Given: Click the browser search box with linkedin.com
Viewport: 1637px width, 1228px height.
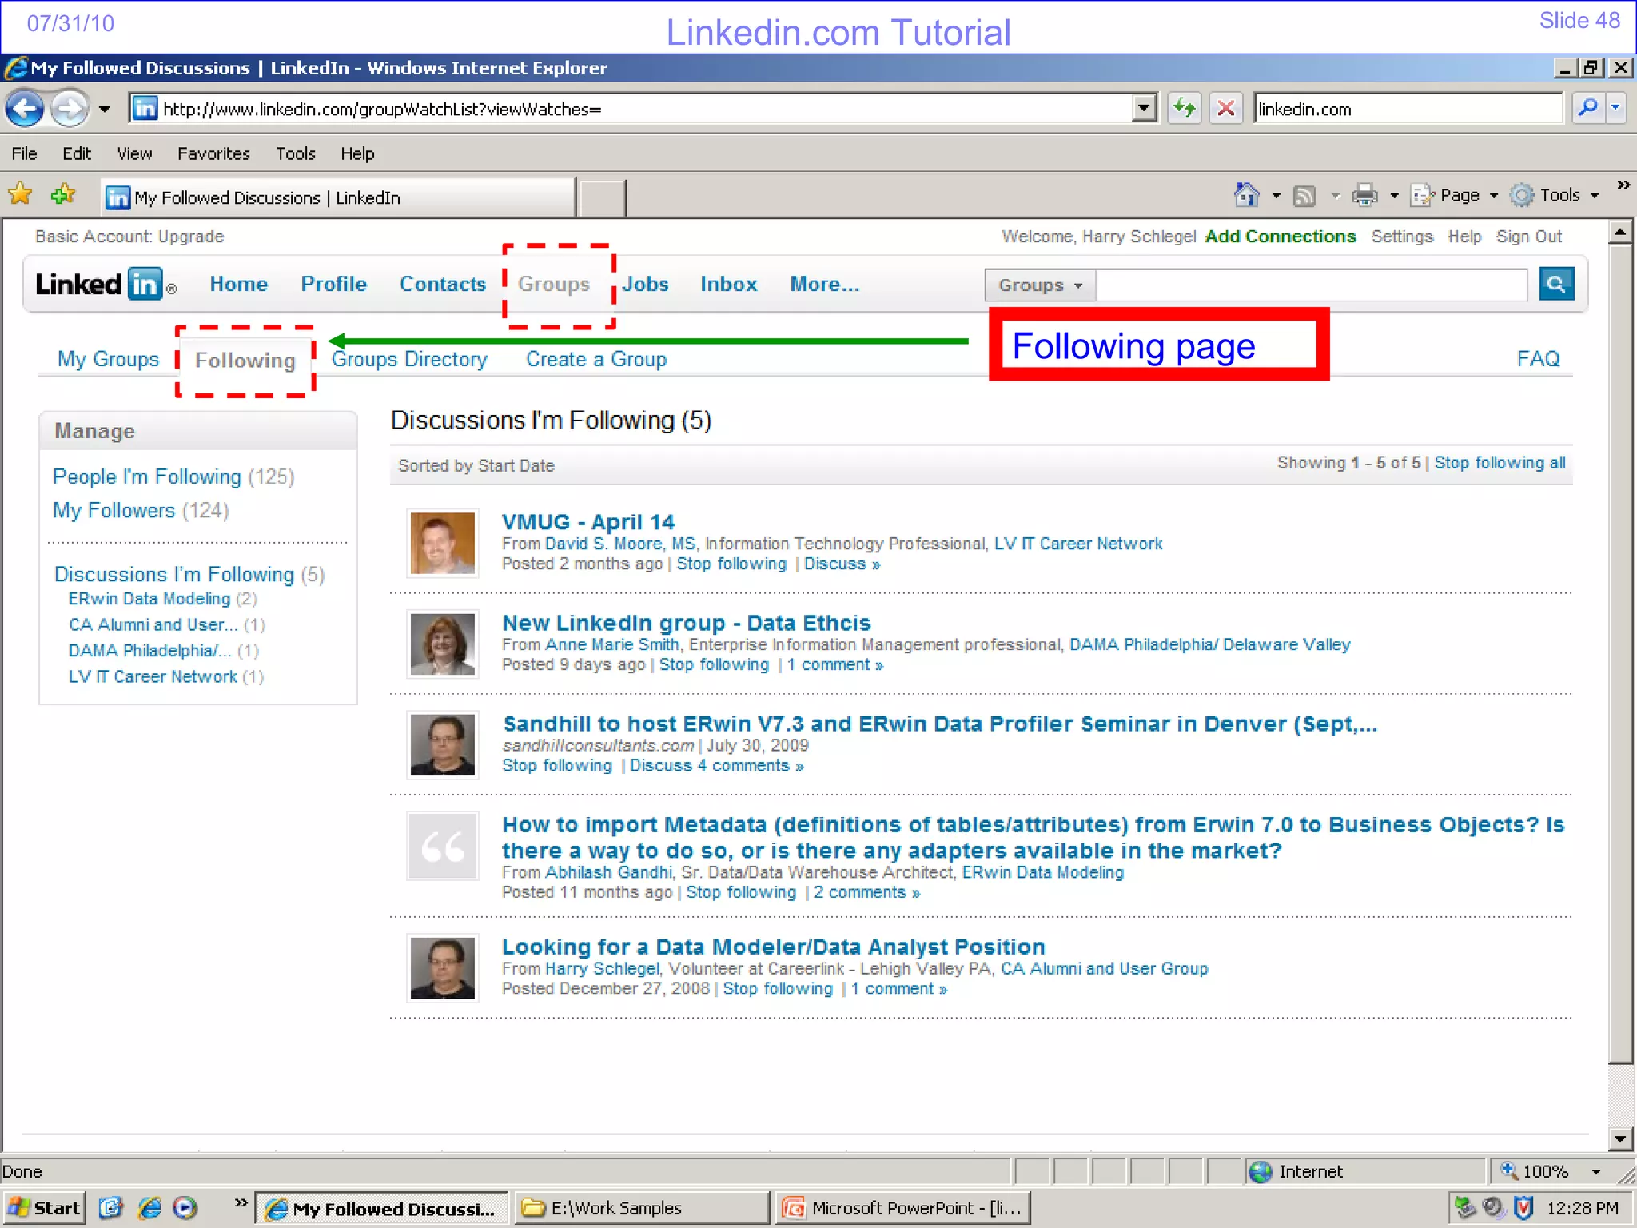Looking at the screenshot, I should point(1408,109).
